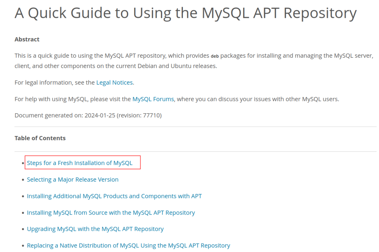
Task: Open Replacing a Native Distribution of MySQL link
Action: point(128,245)
